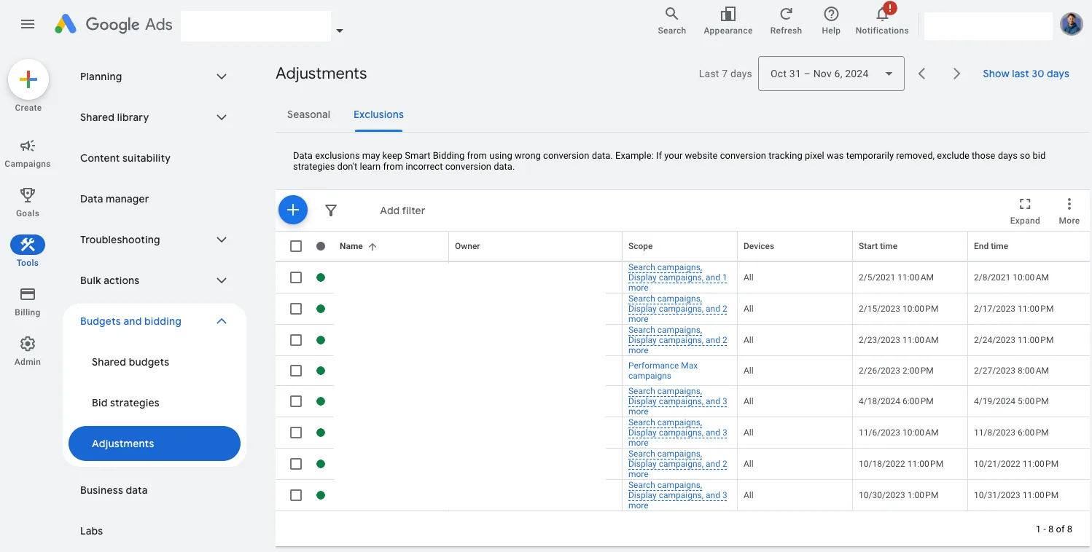Click the filter funnel icon
The image size is (1092, 552).
331,210
